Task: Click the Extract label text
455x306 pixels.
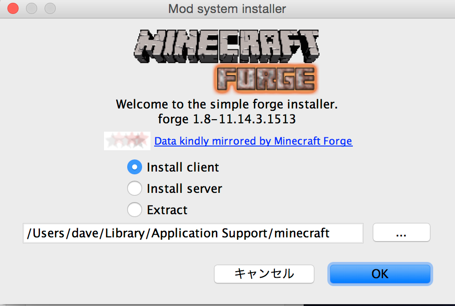Action: pos(167,210)
